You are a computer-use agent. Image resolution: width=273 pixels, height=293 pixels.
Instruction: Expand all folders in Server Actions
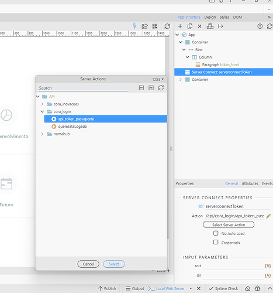151,88
